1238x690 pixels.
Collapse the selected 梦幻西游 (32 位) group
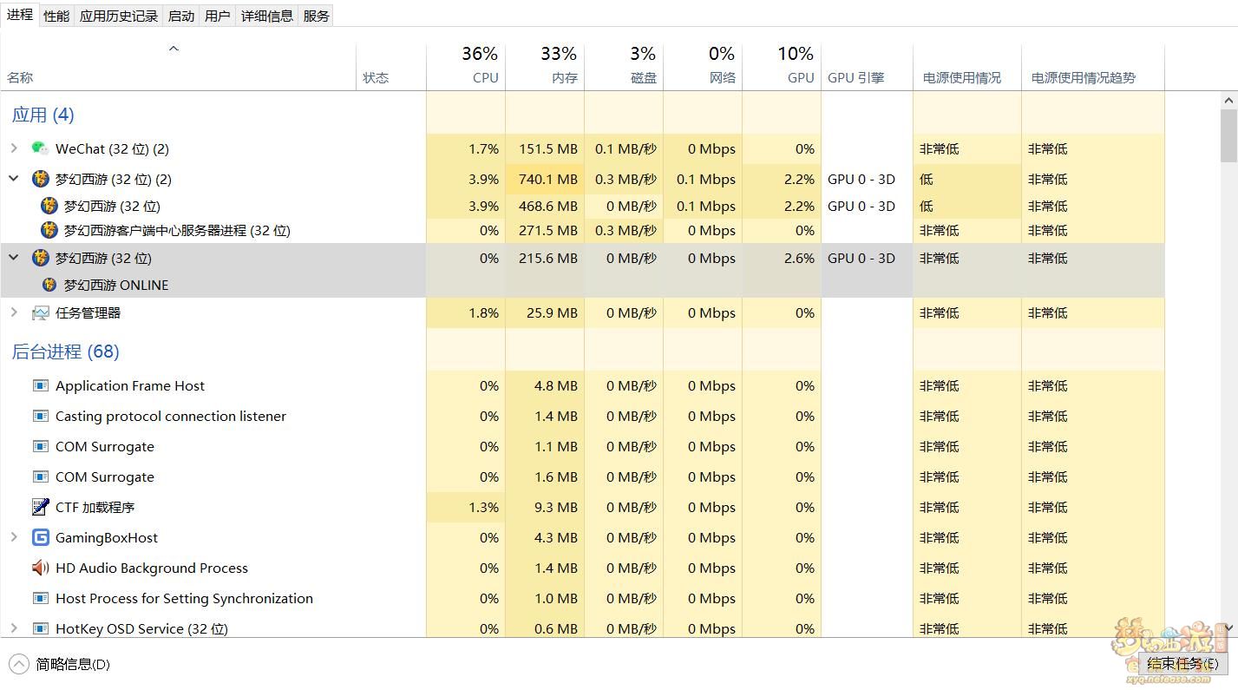tap(14, 258)
